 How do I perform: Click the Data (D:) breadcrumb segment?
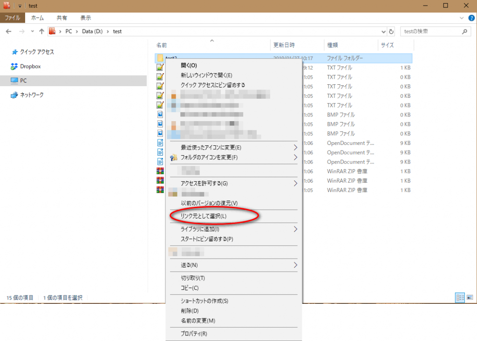(93, 32)
